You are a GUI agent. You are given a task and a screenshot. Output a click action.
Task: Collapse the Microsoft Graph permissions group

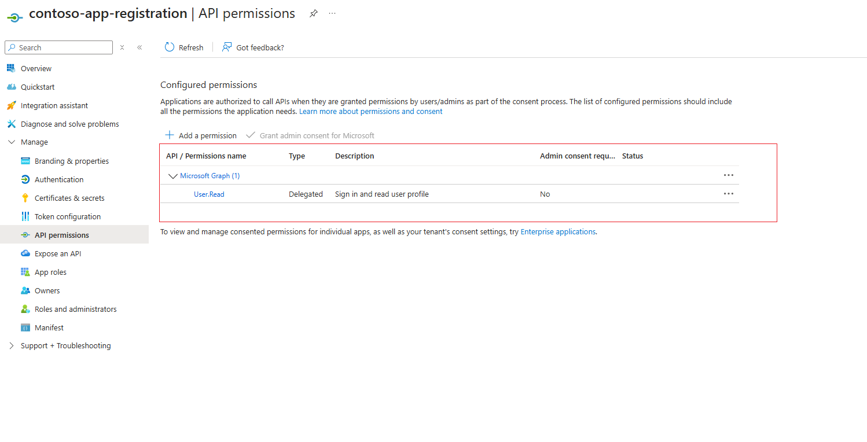pyautogui.click(x=172, y=176)
